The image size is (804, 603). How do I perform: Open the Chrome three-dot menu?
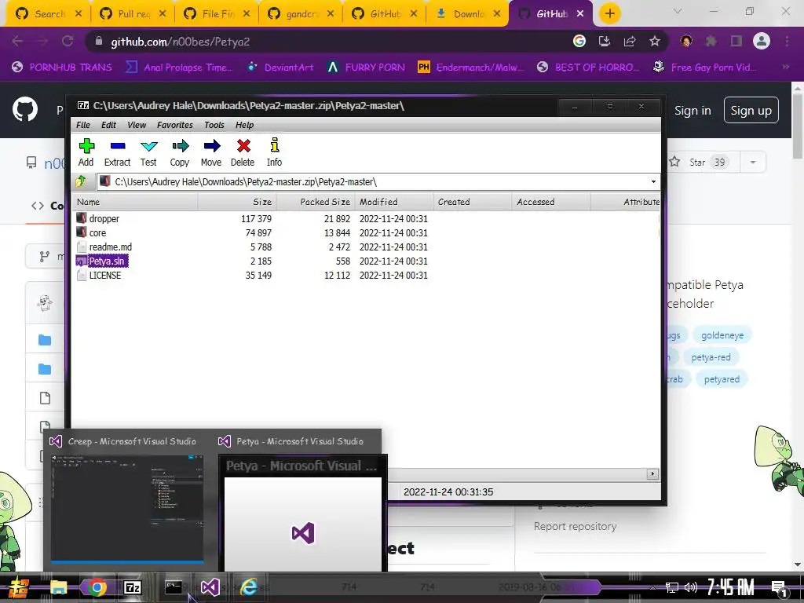click(x=787, y=42)
